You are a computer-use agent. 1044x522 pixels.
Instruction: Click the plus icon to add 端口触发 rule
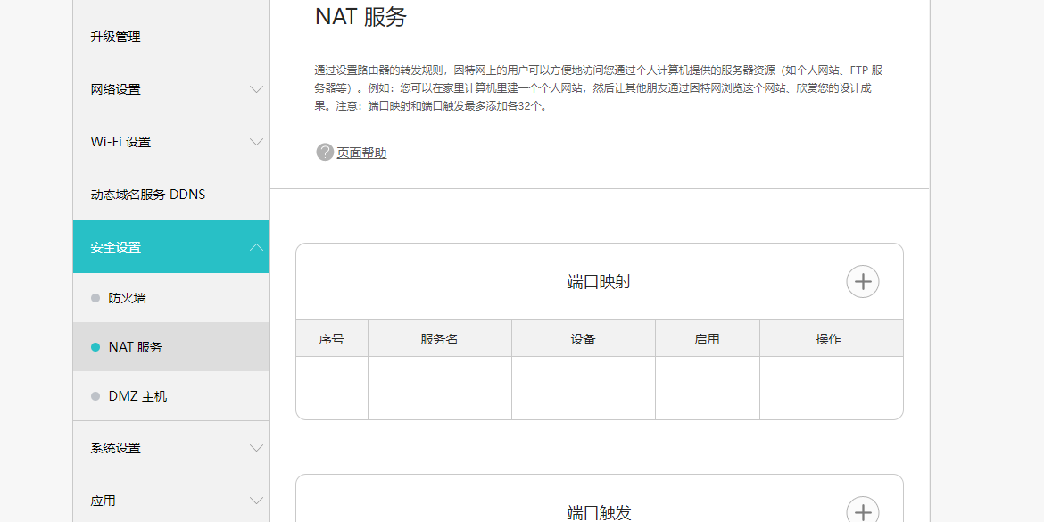pyautogui.click(x=862, y=511)
